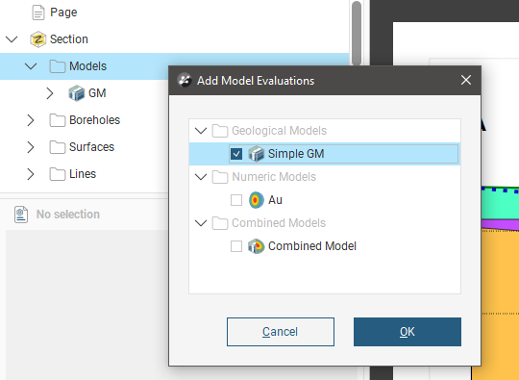Enable the Combined Model checkbox
Viewport: 519px width, 380px height.
(236, 246)
